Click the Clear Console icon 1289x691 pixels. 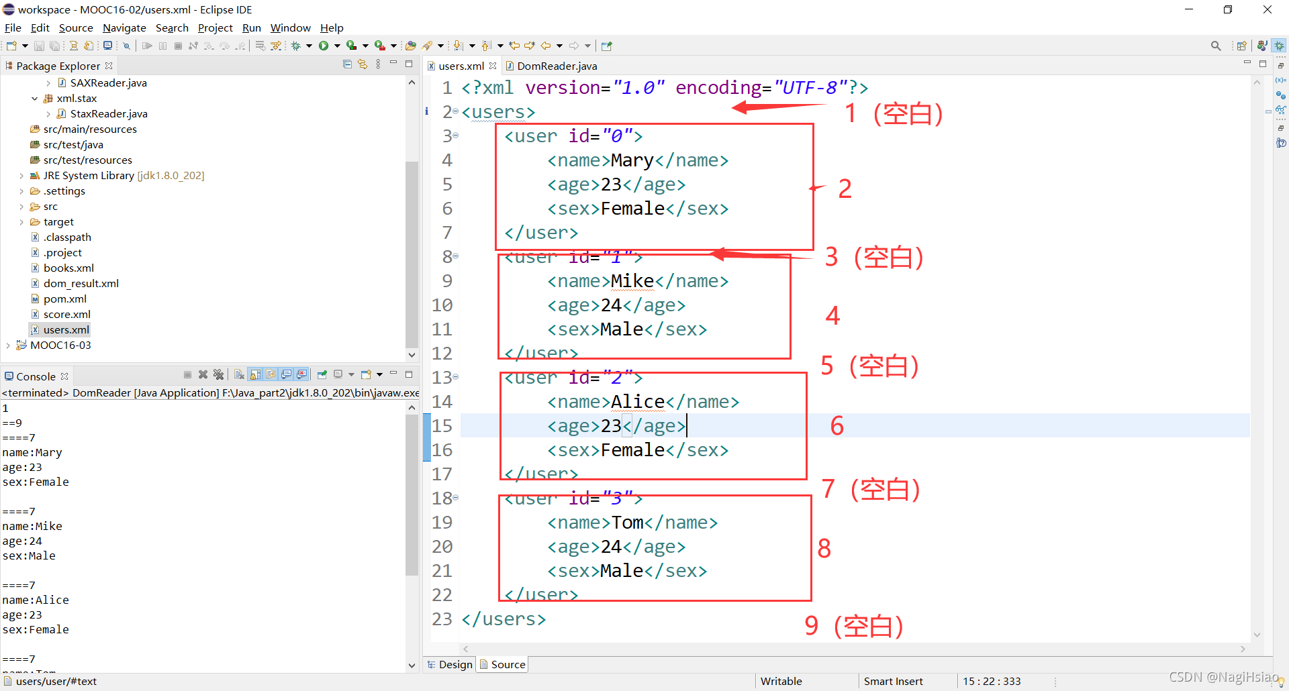pyautogui.click(x=239, y=374)
